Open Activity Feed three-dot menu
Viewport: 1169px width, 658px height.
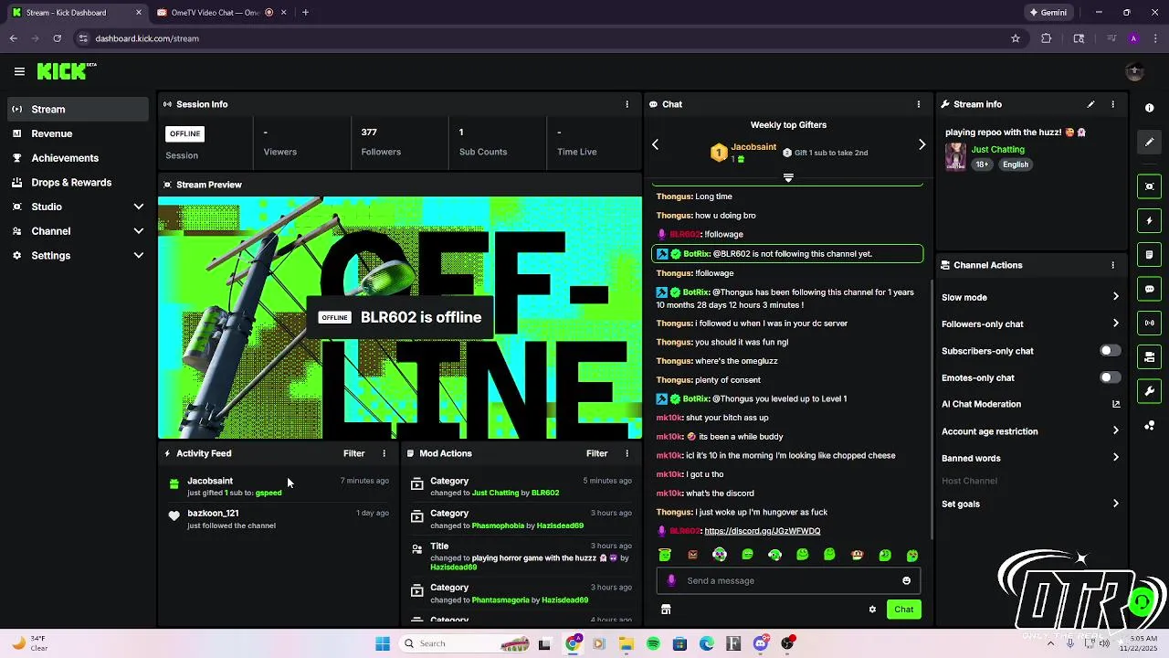pos(384,453)
